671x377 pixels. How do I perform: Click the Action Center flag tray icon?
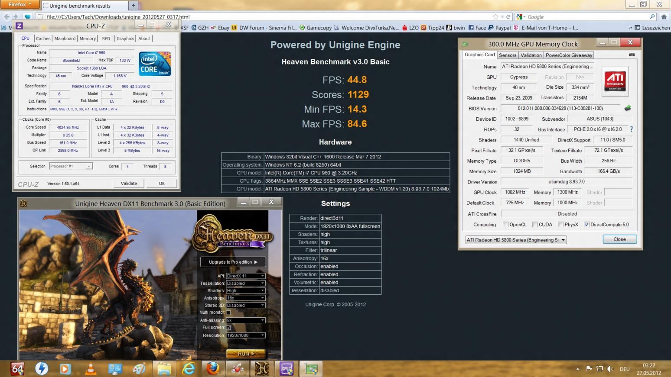tap(589, 369)
